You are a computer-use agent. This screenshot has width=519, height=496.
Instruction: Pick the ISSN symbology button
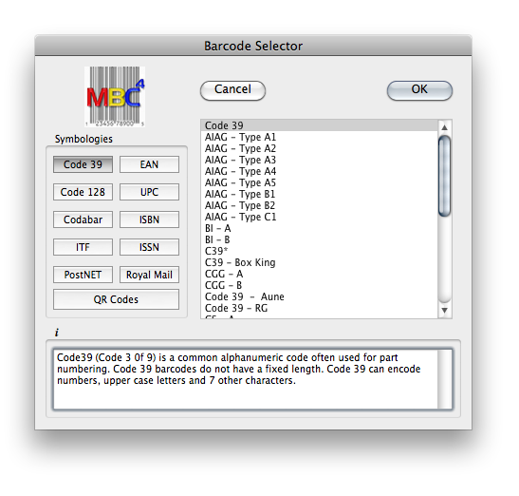coord(149,247)
